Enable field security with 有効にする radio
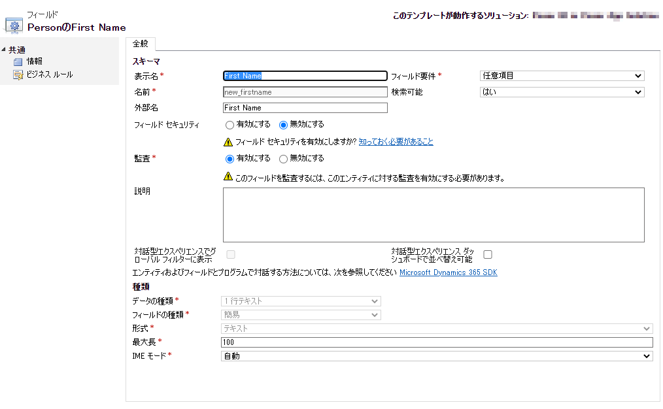Viewport: 663px width, 409px height. pos(229,125)
